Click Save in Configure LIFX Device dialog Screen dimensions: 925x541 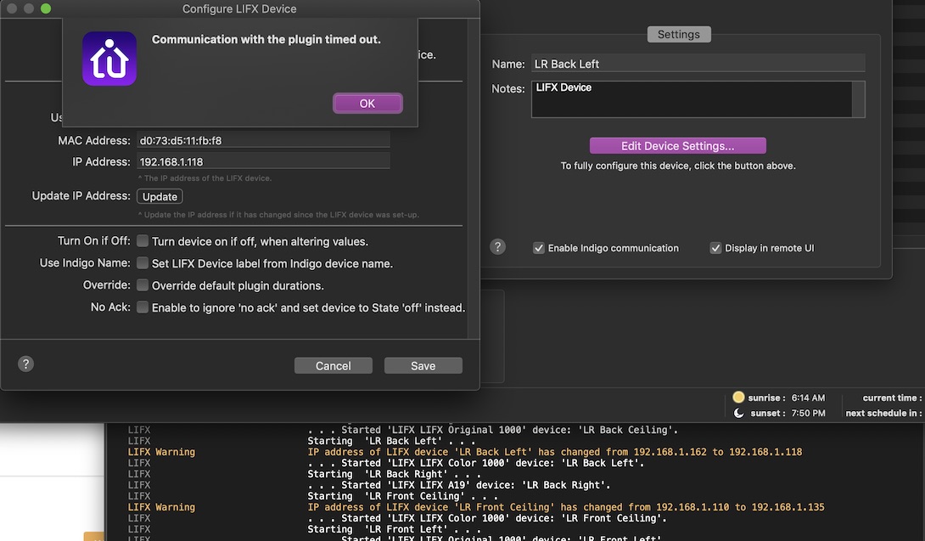coord(423,365)
